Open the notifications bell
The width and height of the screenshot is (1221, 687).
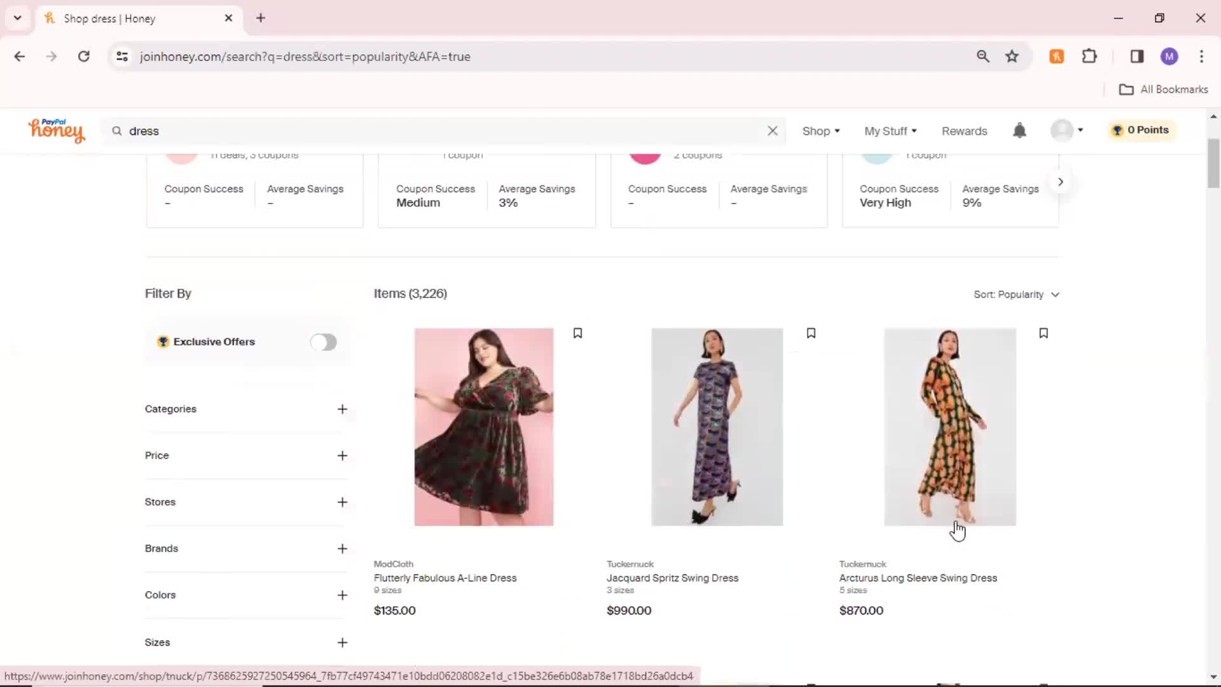1019,130
